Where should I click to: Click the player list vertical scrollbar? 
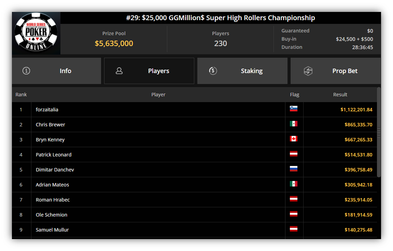click(x=379, y=132)
